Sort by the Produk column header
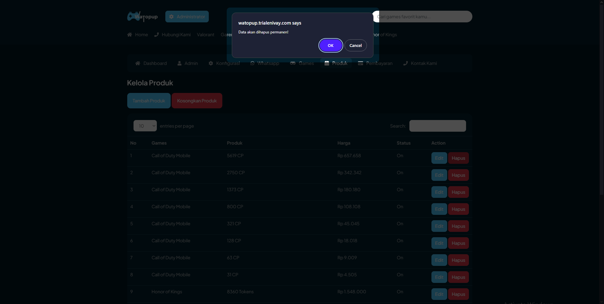Screen dimensions: 604x304 [x=235, y=143]
